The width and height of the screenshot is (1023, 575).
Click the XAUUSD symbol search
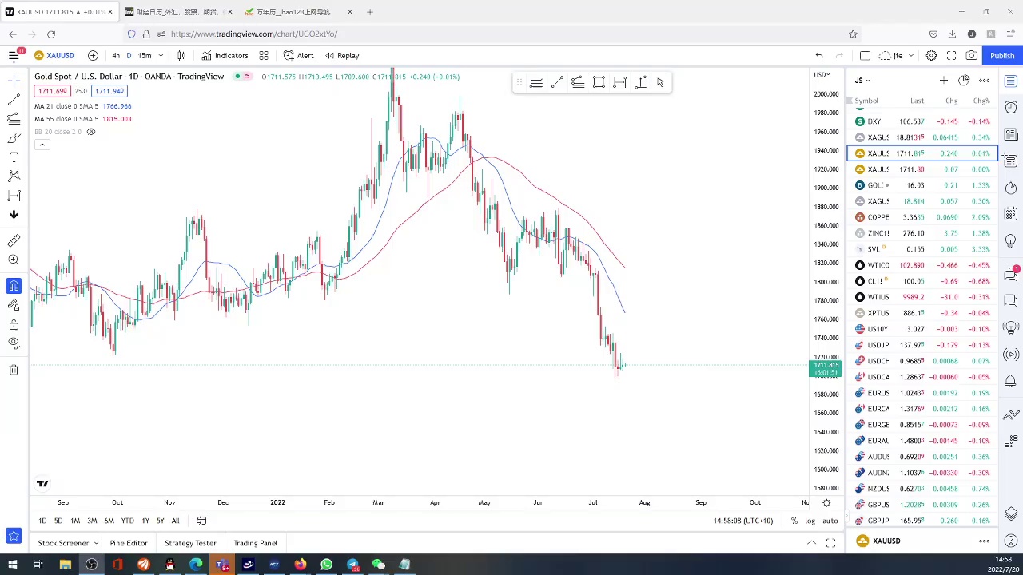click(54, 55)
